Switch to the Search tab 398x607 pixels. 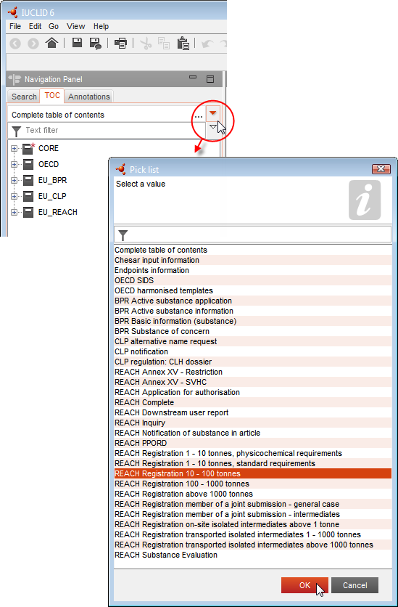[x=24, y=97]
